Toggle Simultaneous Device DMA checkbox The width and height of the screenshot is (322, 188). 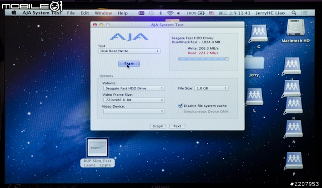pyautogui.click(x=180, y=111)
